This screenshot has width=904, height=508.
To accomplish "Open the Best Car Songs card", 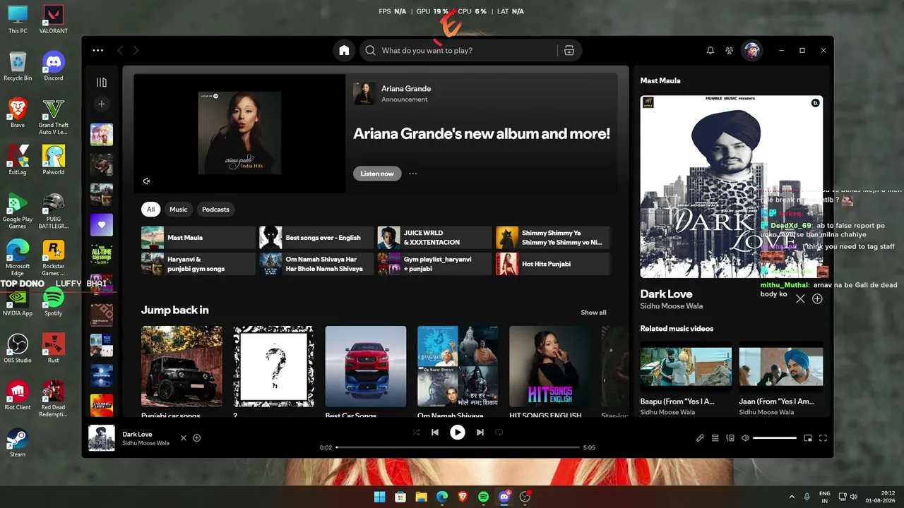I will [366, 372].
